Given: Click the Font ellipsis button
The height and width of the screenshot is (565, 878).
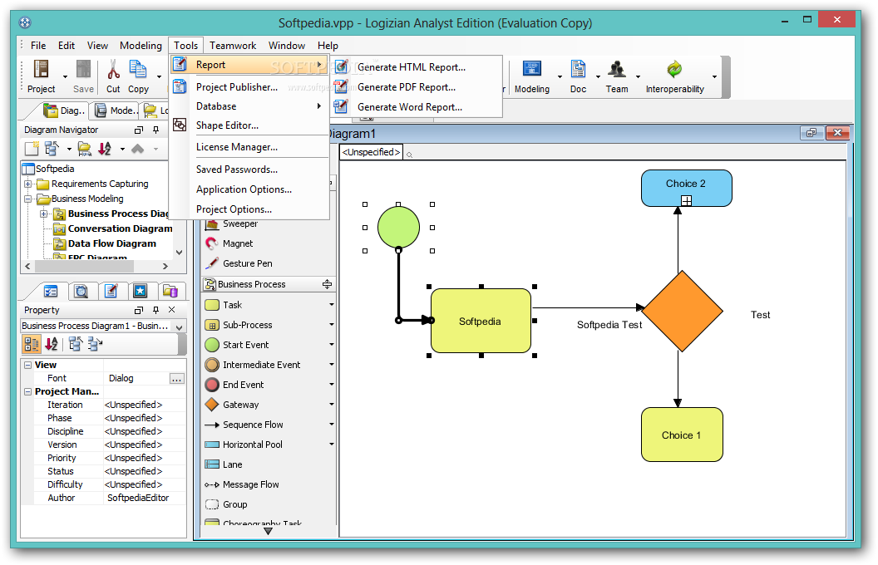Looking at the screenshot, I should (176, 379).
